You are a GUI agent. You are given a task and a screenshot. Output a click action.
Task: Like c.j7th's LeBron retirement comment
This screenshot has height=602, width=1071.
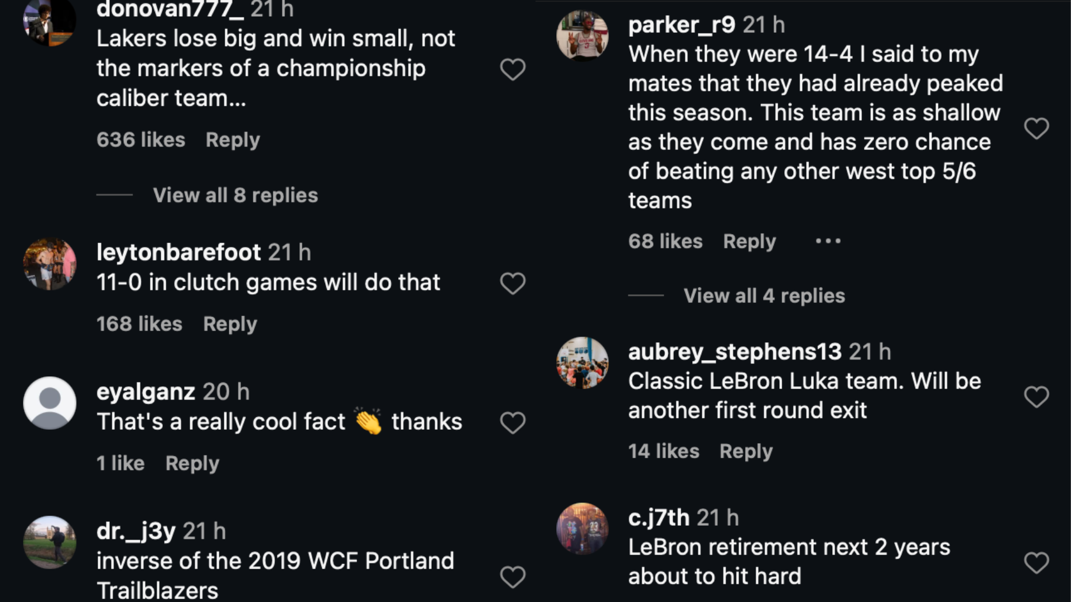pos(1036,563)
